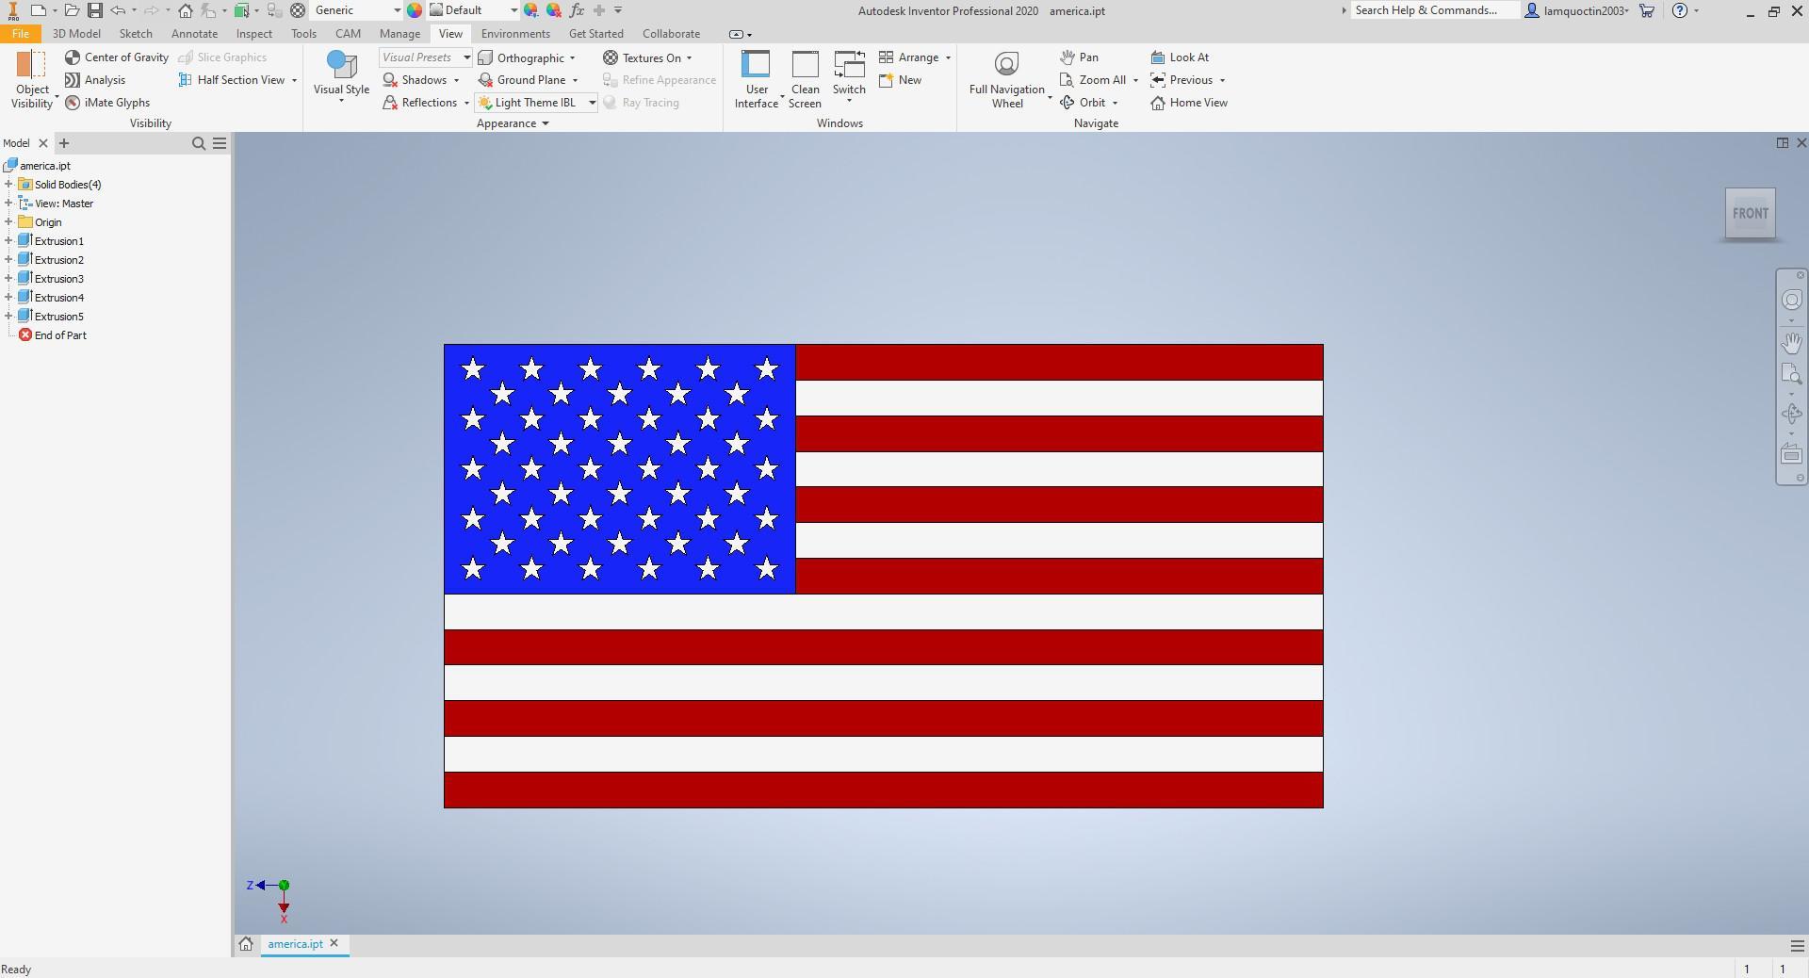1809x978 pixels.
Task: Open the Appearance panel expander arrow
Action: click(x=545, y=123)
